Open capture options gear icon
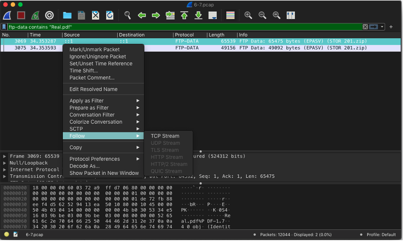 click(x=49, y=15)
